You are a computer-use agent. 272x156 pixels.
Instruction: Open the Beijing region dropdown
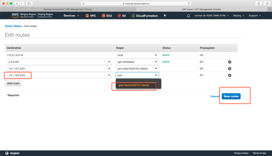click(239, 16)
